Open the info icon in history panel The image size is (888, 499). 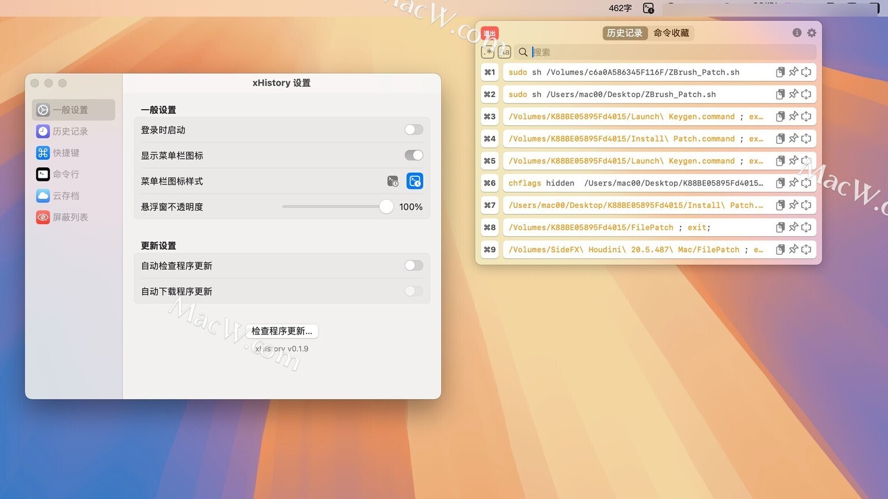[797, 33]
